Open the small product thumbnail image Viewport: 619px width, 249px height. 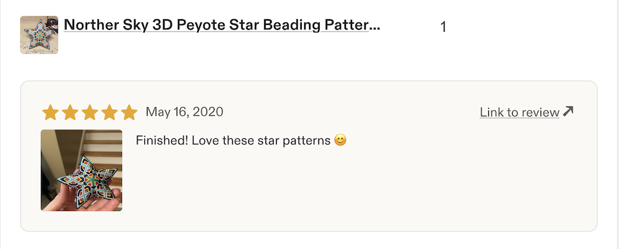click(x=39, y=35)
